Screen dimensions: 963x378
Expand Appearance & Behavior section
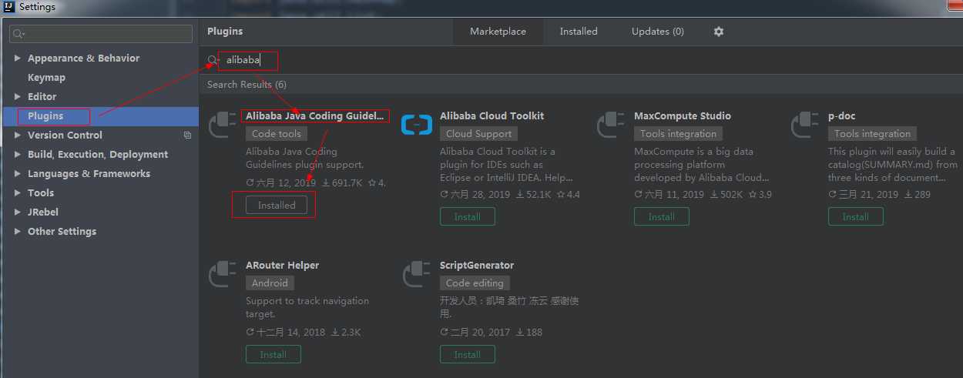pos(18,59)
